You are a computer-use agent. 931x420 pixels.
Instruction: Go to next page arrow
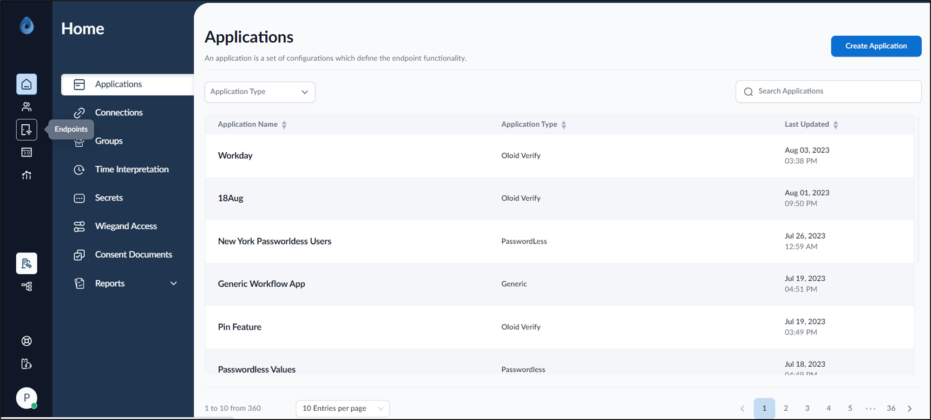pos(910,408)
